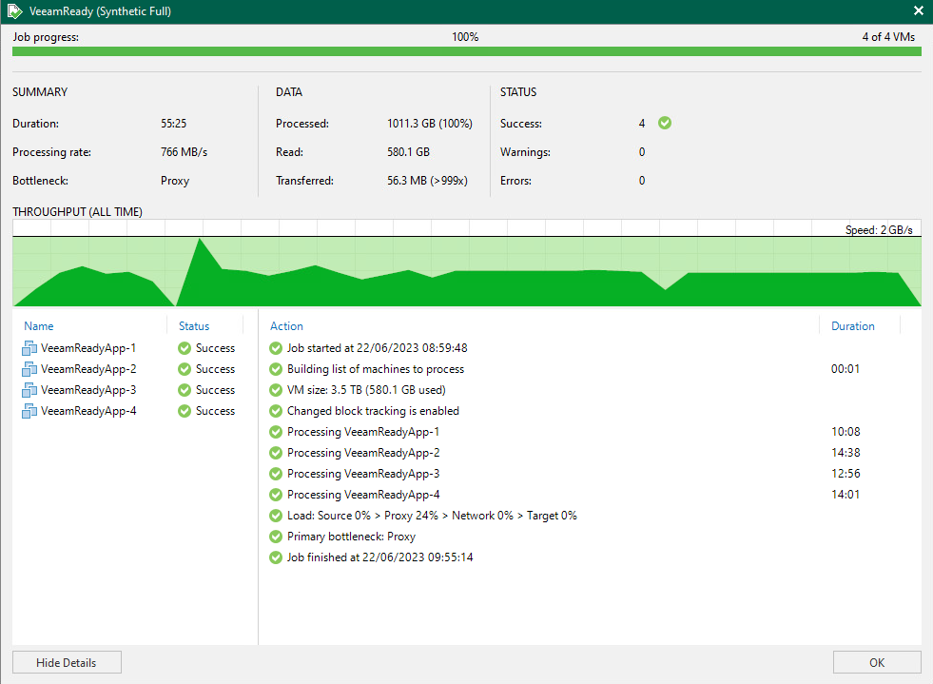Click the check icon on VM size row
The width and height of the screenshot is (933, 684).
pos(276,390)
